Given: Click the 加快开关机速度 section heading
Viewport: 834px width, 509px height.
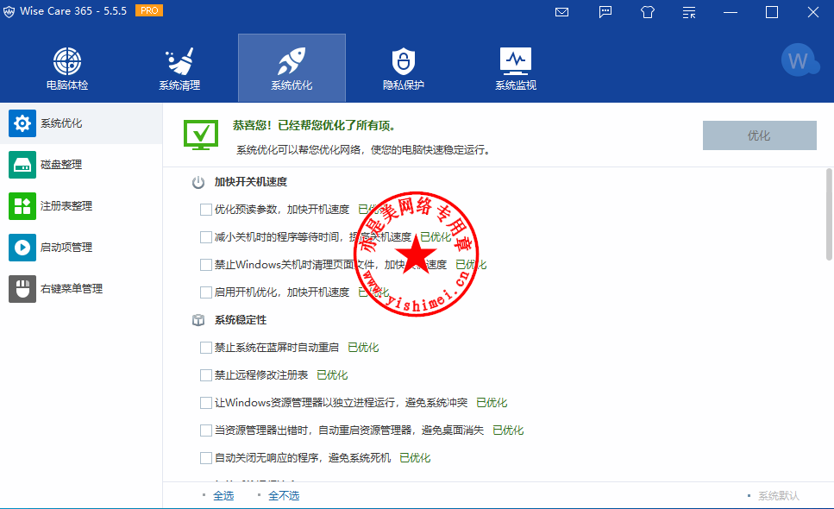Looking at the screenshot, I should [250, 182].
